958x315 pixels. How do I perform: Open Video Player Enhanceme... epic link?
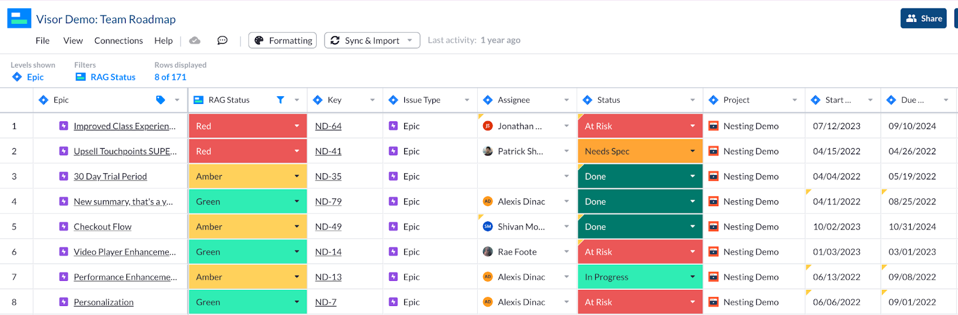click(x=125, y=252)
